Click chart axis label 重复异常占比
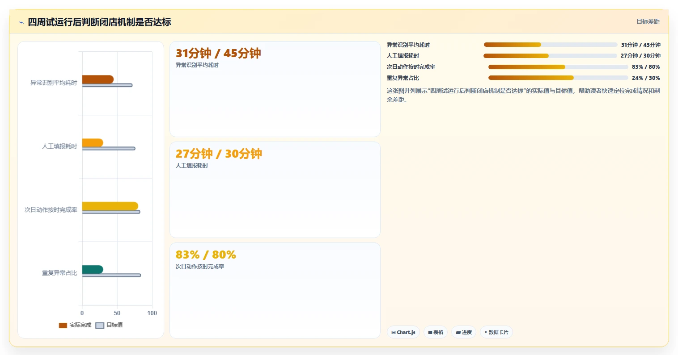This screenshot has width=678, height=355. click(59, 273)
